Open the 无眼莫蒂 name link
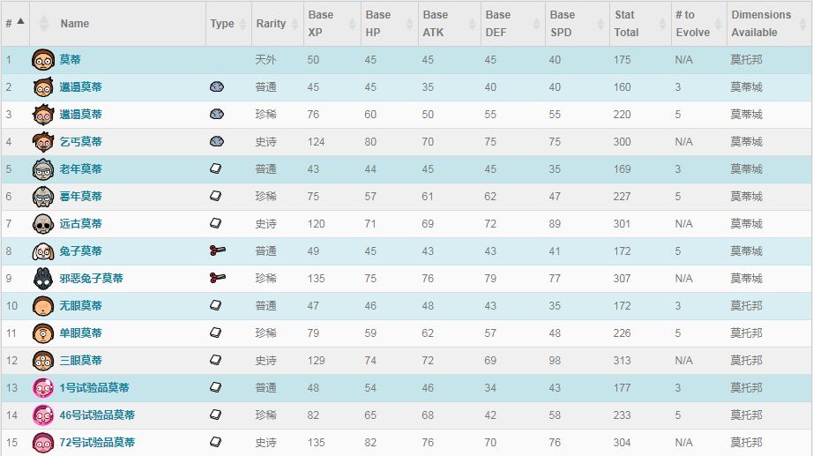Screen dimensions: 813x456 tap(80, 305)
